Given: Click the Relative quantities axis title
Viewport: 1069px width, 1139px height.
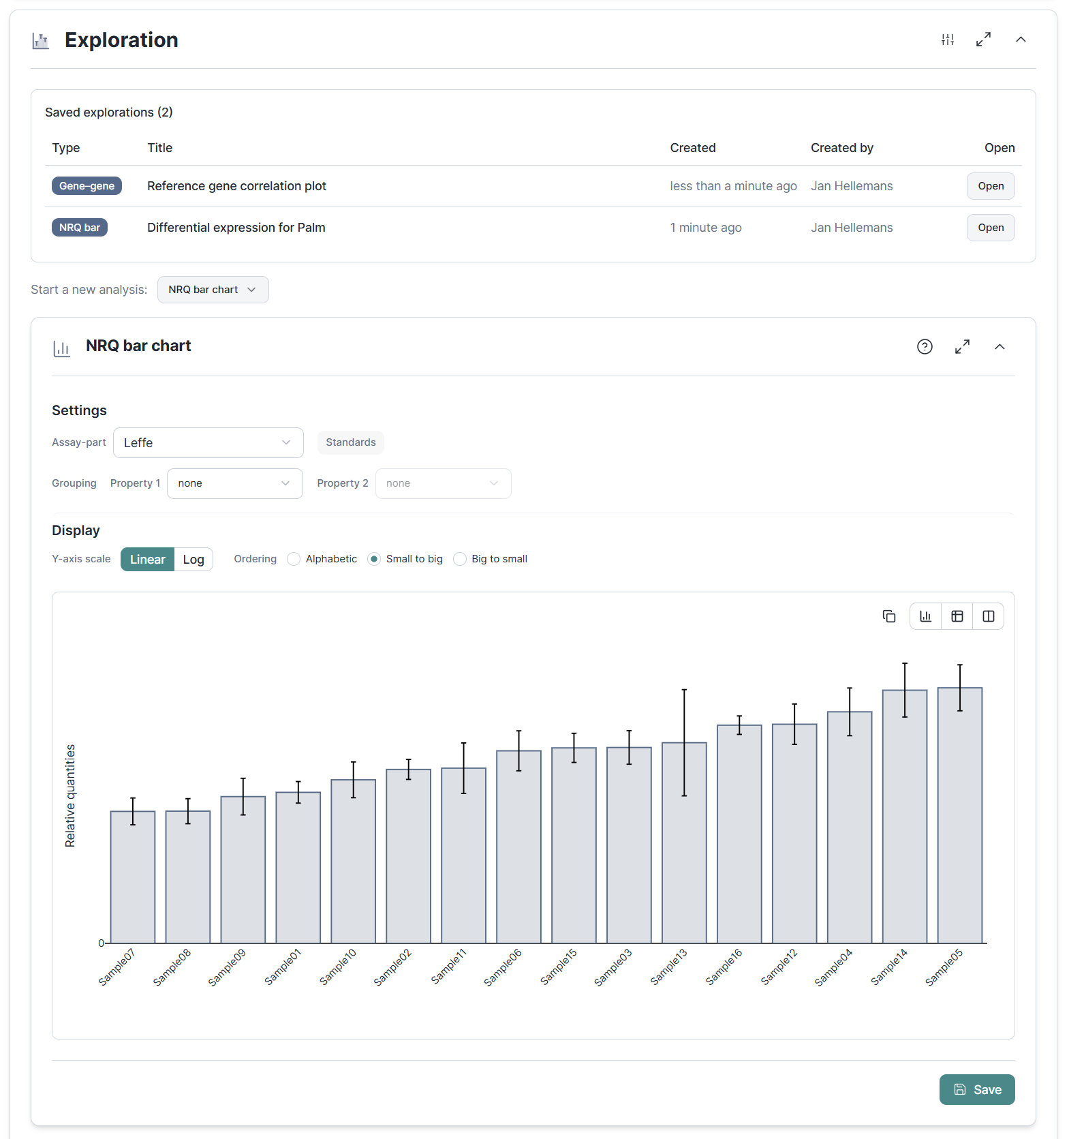Looking at the screenshot, I should [70, 796].
